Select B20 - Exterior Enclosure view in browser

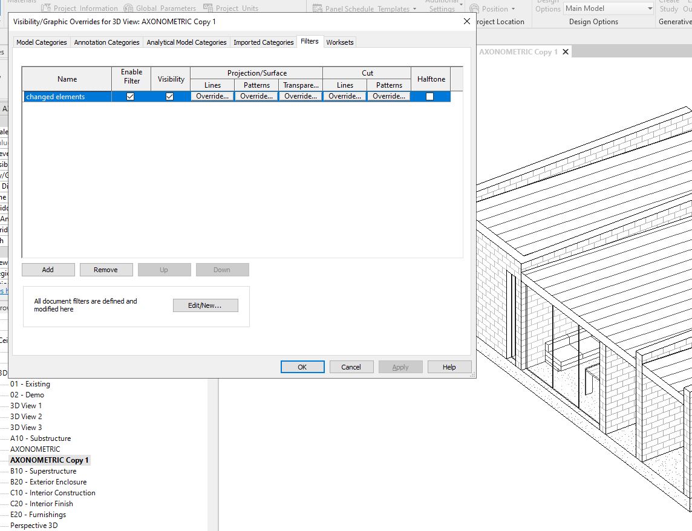click(x=48, y=482)
